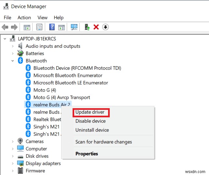Show or hide the console tree icon

coord(27,27)
